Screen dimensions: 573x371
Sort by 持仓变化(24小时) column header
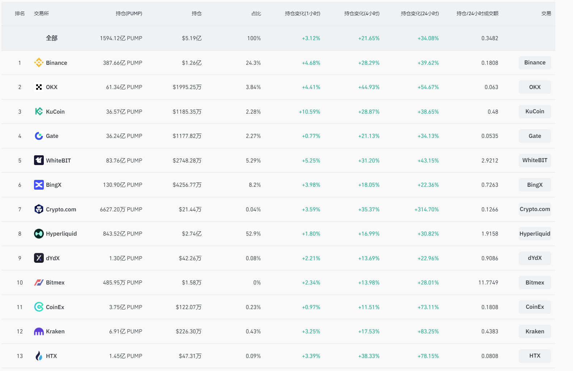[x=420, y=13]
